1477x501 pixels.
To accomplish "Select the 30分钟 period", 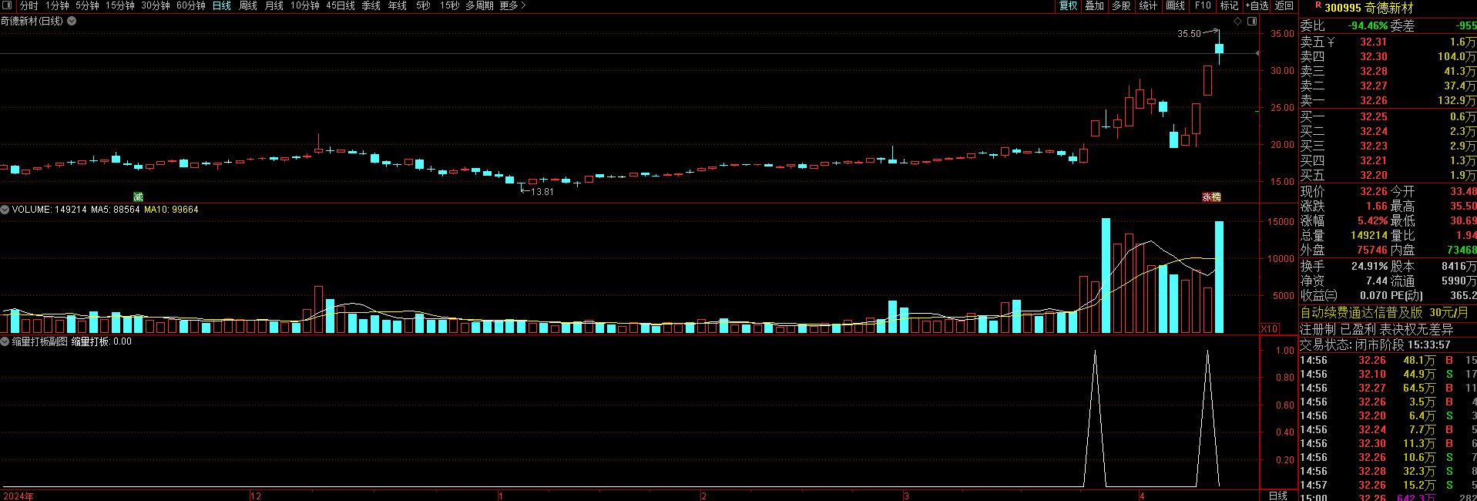I will coord(156,5).
